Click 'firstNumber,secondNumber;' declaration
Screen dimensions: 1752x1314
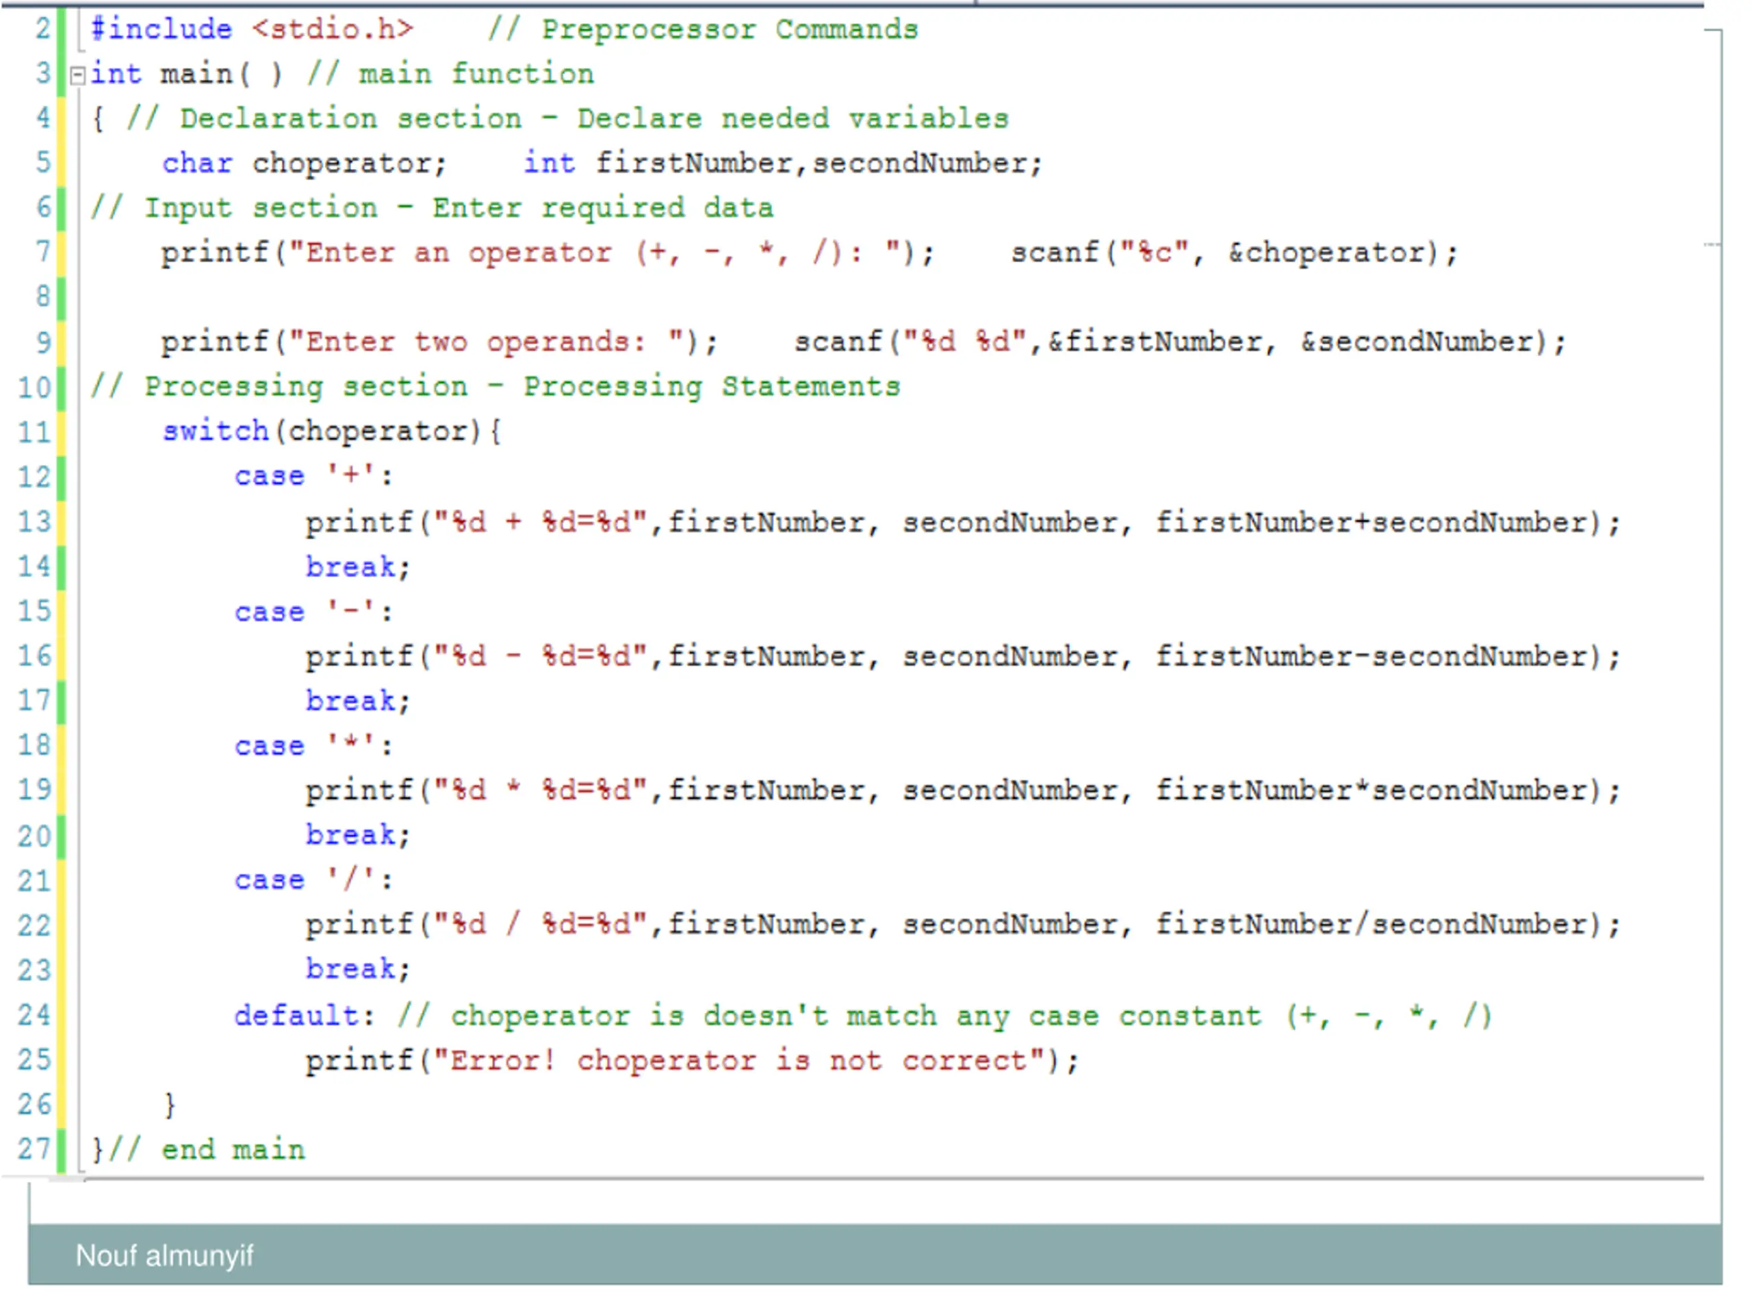820,164
